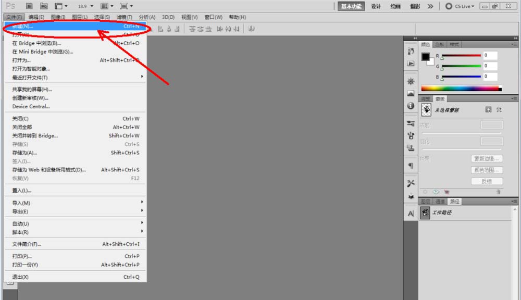The width and height of the screenshot is (521, 300).
Task: Expand the zoom percentage dropdown
Action: click(x=91, y=6)
